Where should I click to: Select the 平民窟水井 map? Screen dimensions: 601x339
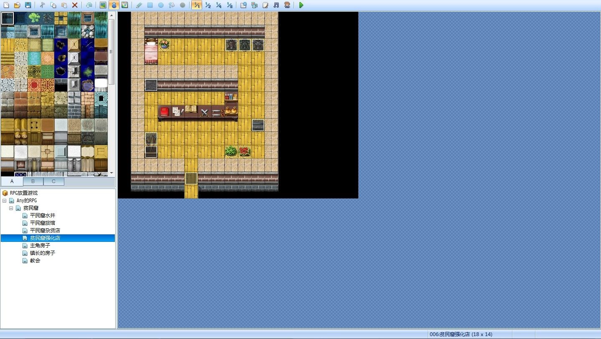point(42,216)
